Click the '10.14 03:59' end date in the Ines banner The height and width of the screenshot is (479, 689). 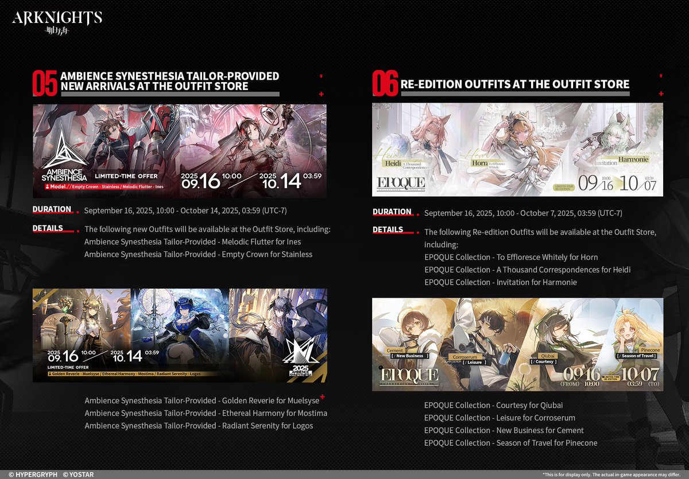point(291,180)
